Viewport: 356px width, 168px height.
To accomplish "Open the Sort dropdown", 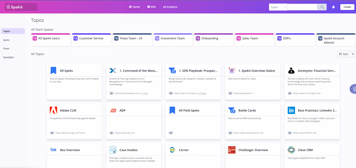I will 346,54.
